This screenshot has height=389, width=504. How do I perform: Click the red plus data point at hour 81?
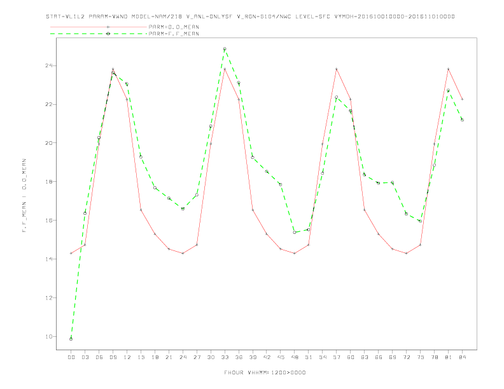pyautogui.click(x=449, y=69)
